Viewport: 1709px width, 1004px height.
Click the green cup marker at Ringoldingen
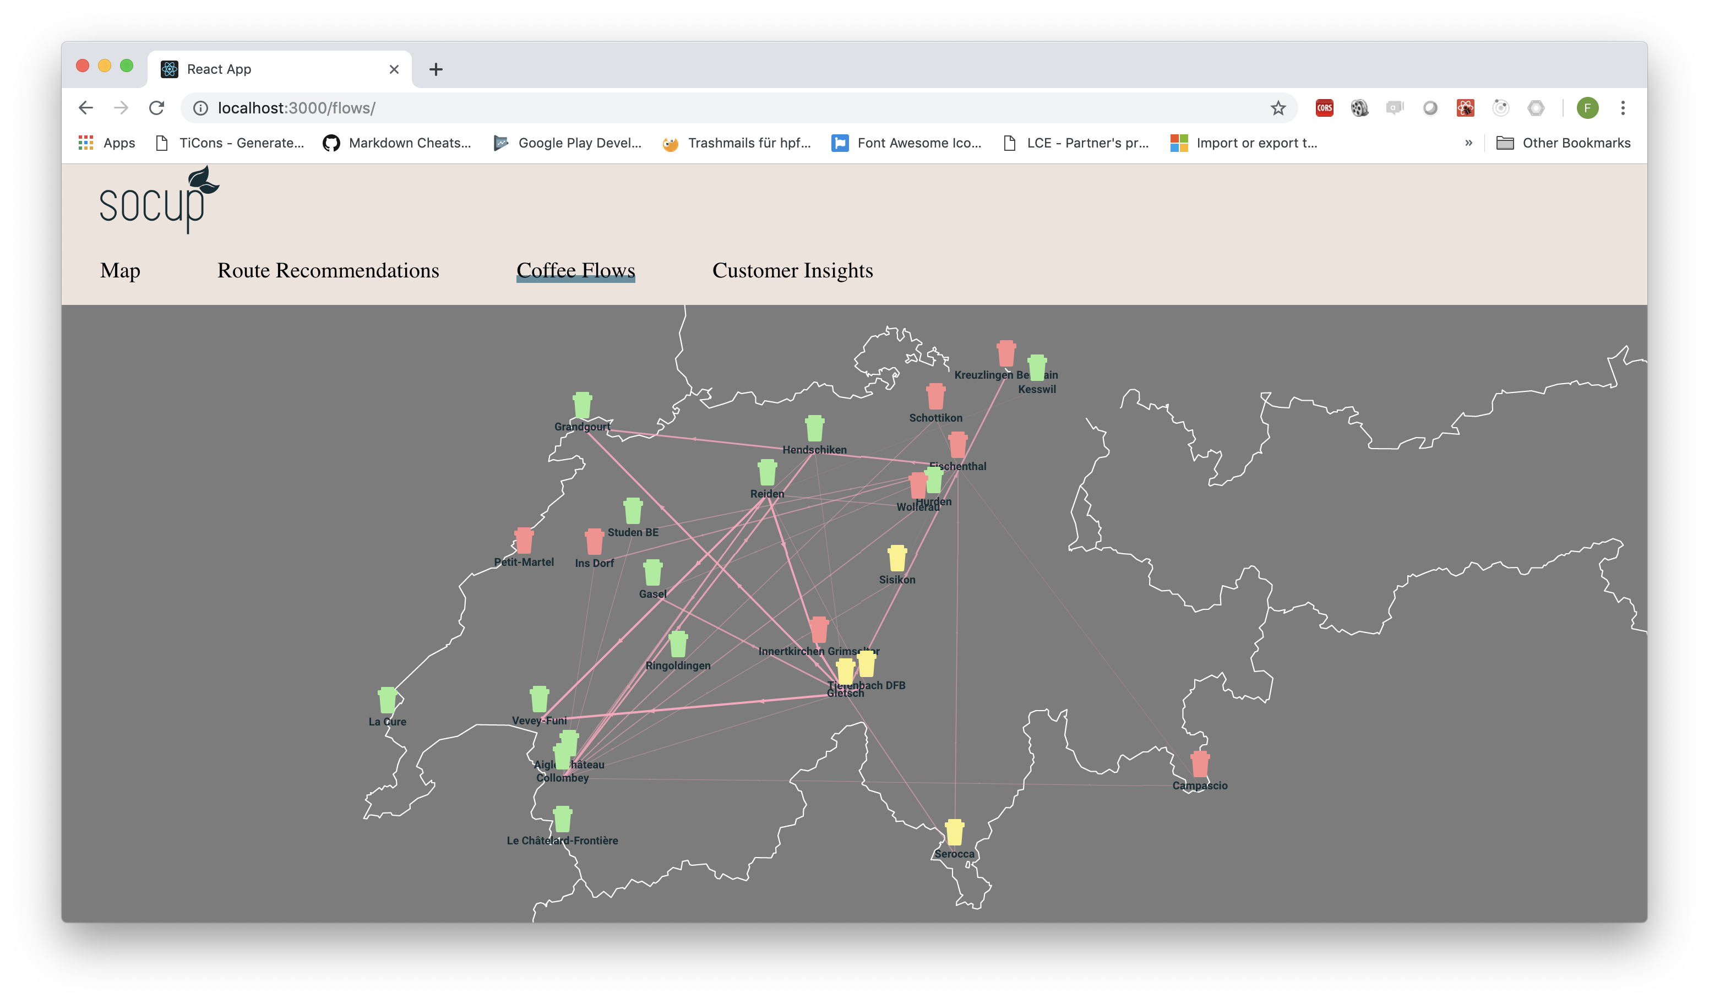click(678, 643)
